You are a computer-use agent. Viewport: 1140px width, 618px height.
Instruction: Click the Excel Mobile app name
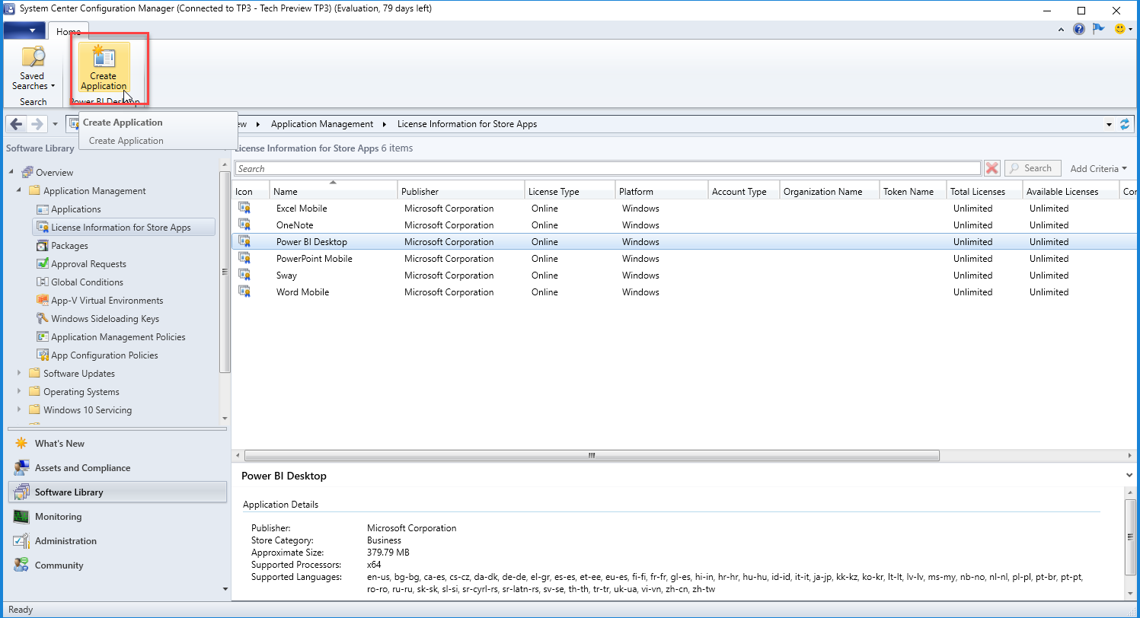302,209
